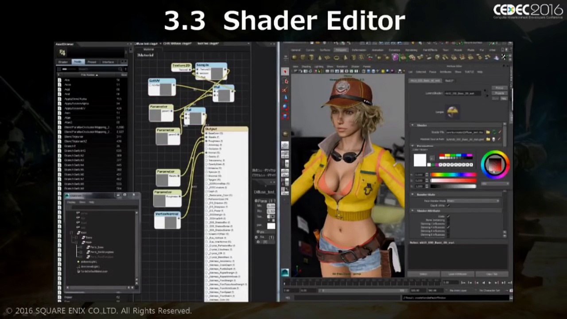Open Display menu in small hierarchy window
Image resolution: width=567 pixels, height=319 pixels.
71,202
